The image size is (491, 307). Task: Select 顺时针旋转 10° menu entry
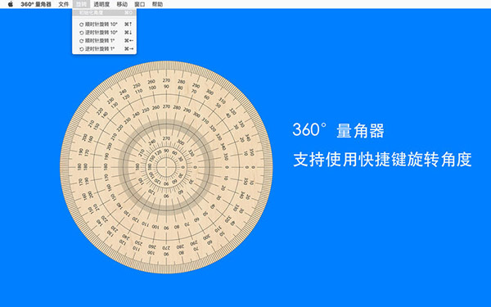coord(104,24)
